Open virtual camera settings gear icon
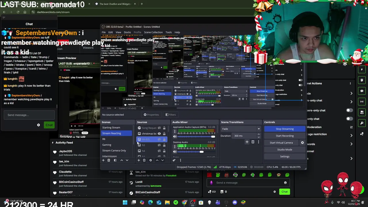This screenshot has width=368, height=207. [x=302, y=143]
